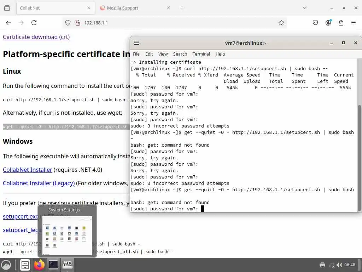Click the terminal taskbar icon
Screen dimensions: 362x272
[53, 265]
